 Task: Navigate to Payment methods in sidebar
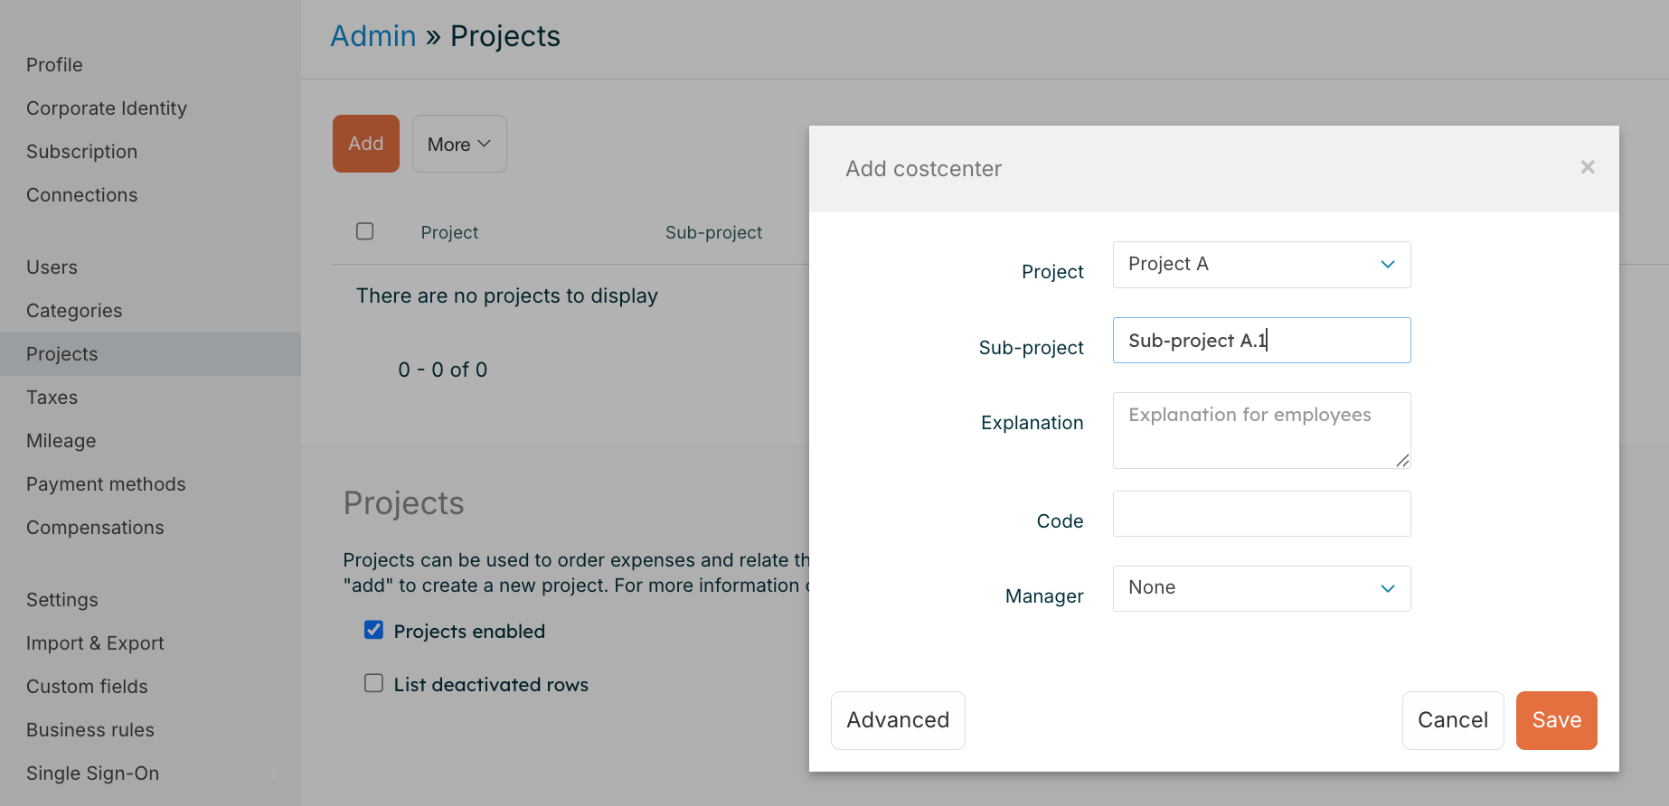(106, 484)
